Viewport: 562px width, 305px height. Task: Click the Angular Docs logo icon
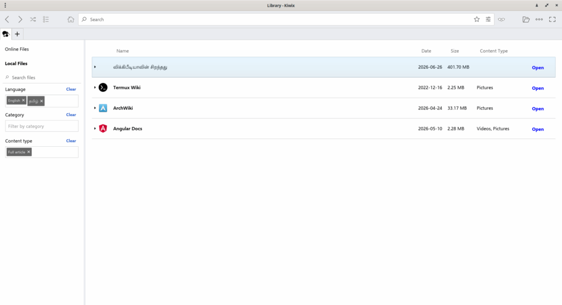coord(103,129)
